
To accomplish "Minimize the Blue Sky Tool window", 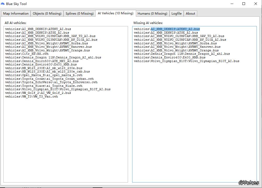I will 232,4.
